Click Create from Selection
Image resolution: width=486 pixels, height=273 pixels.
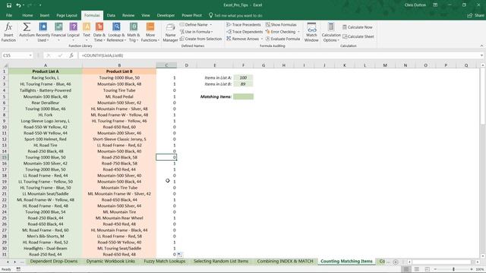[200, 39]
